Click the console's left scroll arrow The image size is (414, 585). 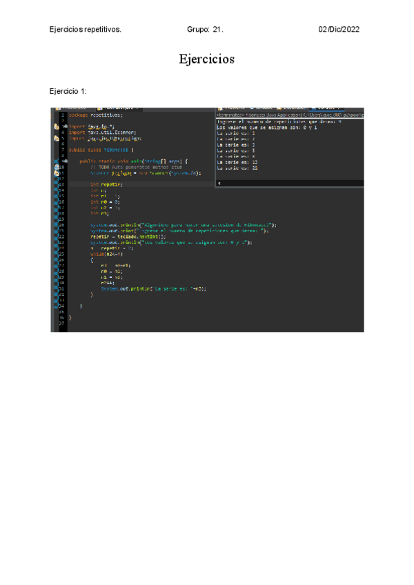[x=219, y=184]
